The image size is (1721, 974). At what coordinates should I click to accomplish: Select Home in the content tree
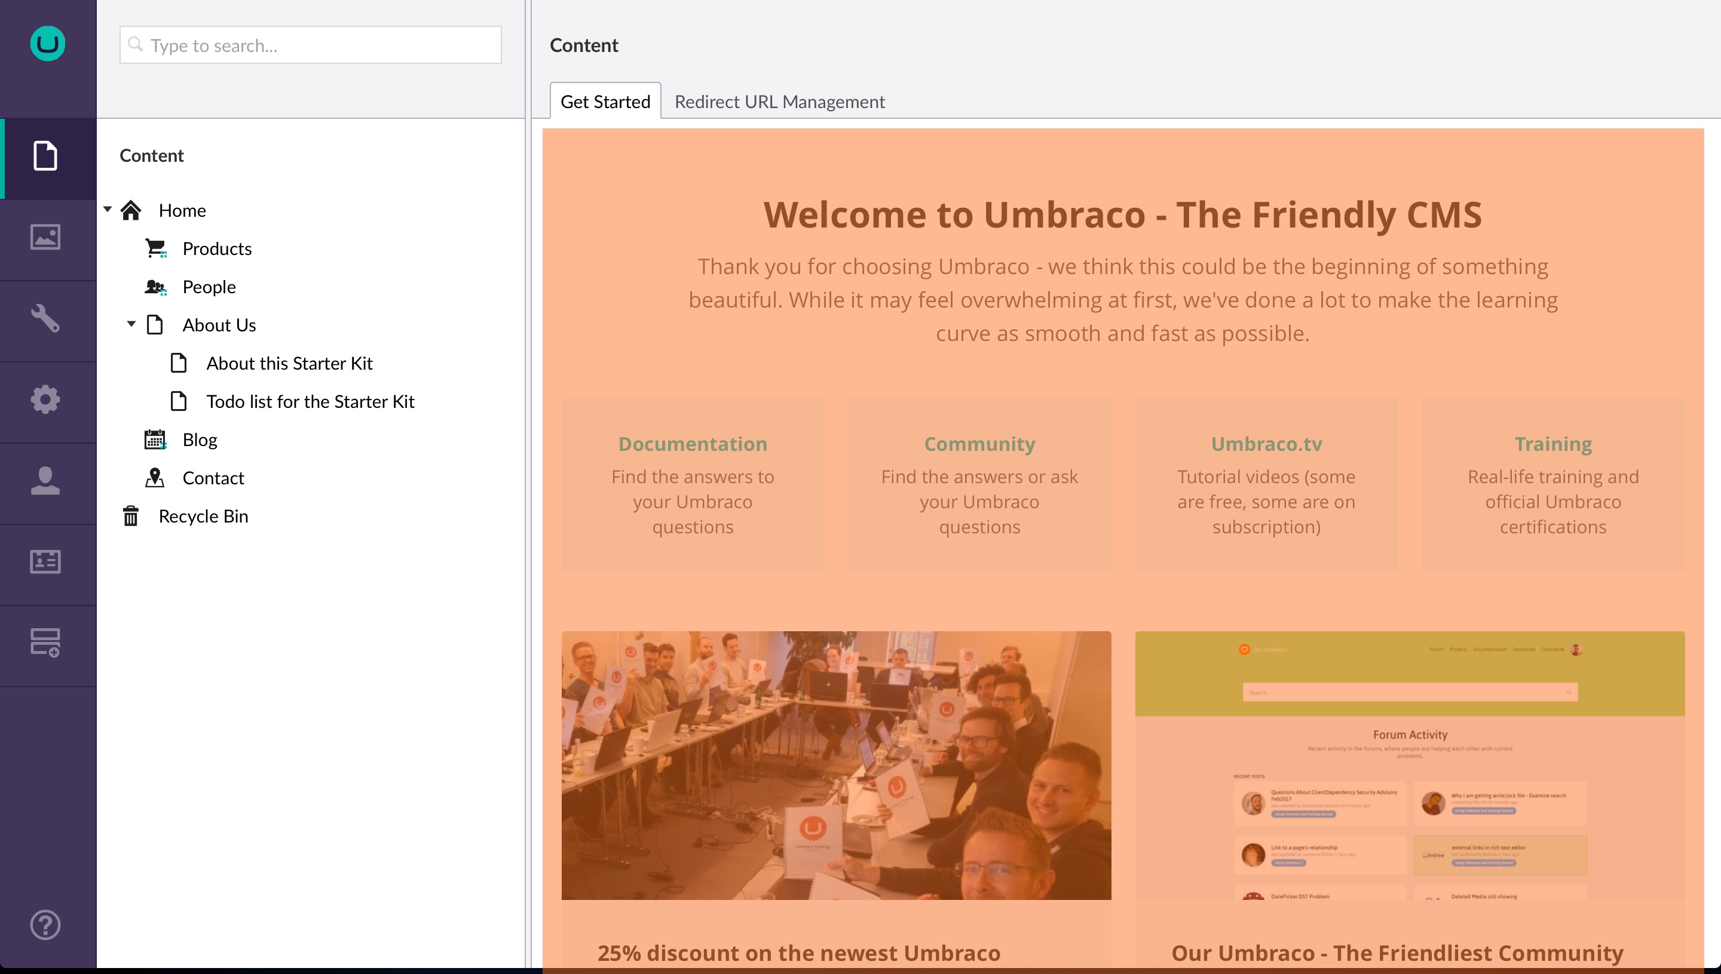(182, 210)
